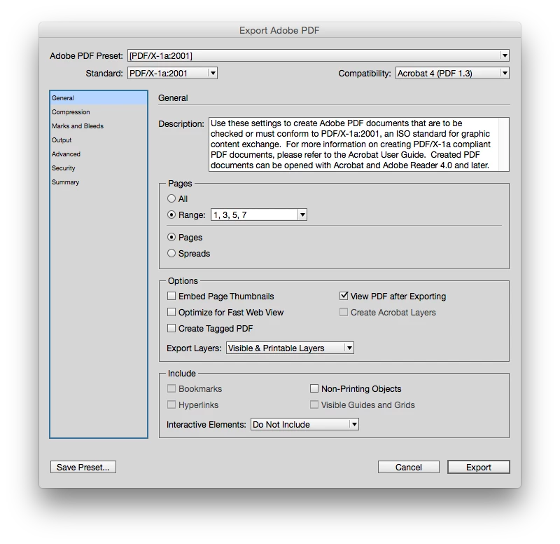Expand the page Range dropdown arrow
The width and height of the screenshot is (560, 544).
[302, 215]
